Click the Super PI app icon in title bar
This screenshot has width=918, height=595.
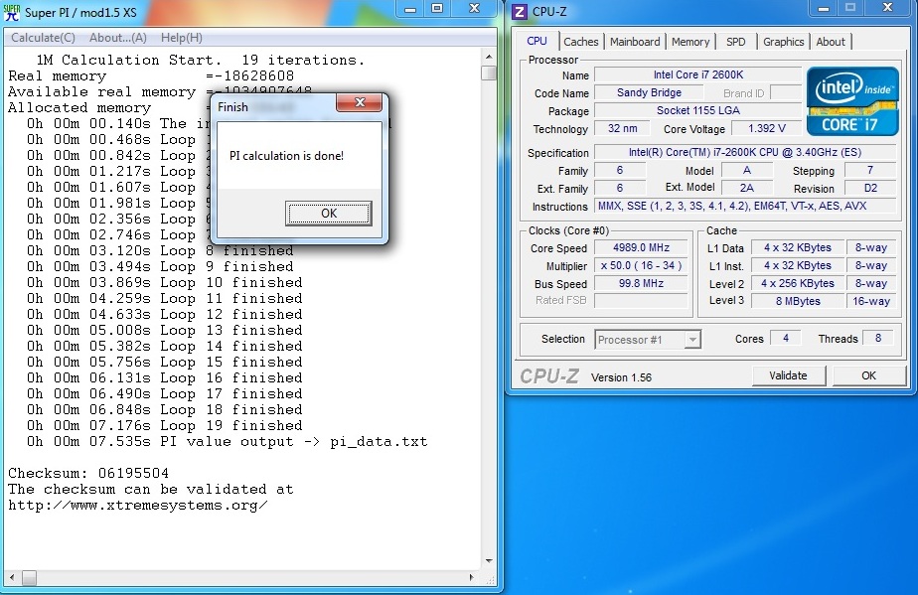(x=12, y=11)
